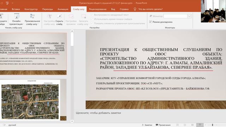Image resolution: width=226 pixels, height=127 pixels.
Task: Expand Произвольное слайд-шоу dropdown arrow
Action: (38, 24)
